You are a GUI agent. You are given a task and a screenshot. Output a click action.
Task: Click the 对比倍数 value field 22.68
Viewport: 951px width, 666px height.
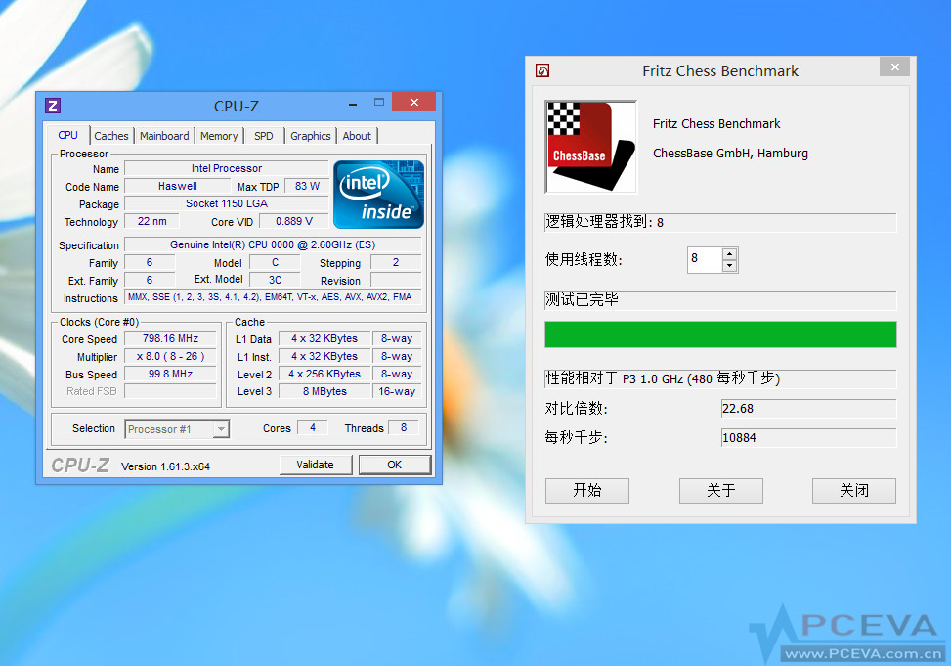pyautogui.click(x=808, y=409)
